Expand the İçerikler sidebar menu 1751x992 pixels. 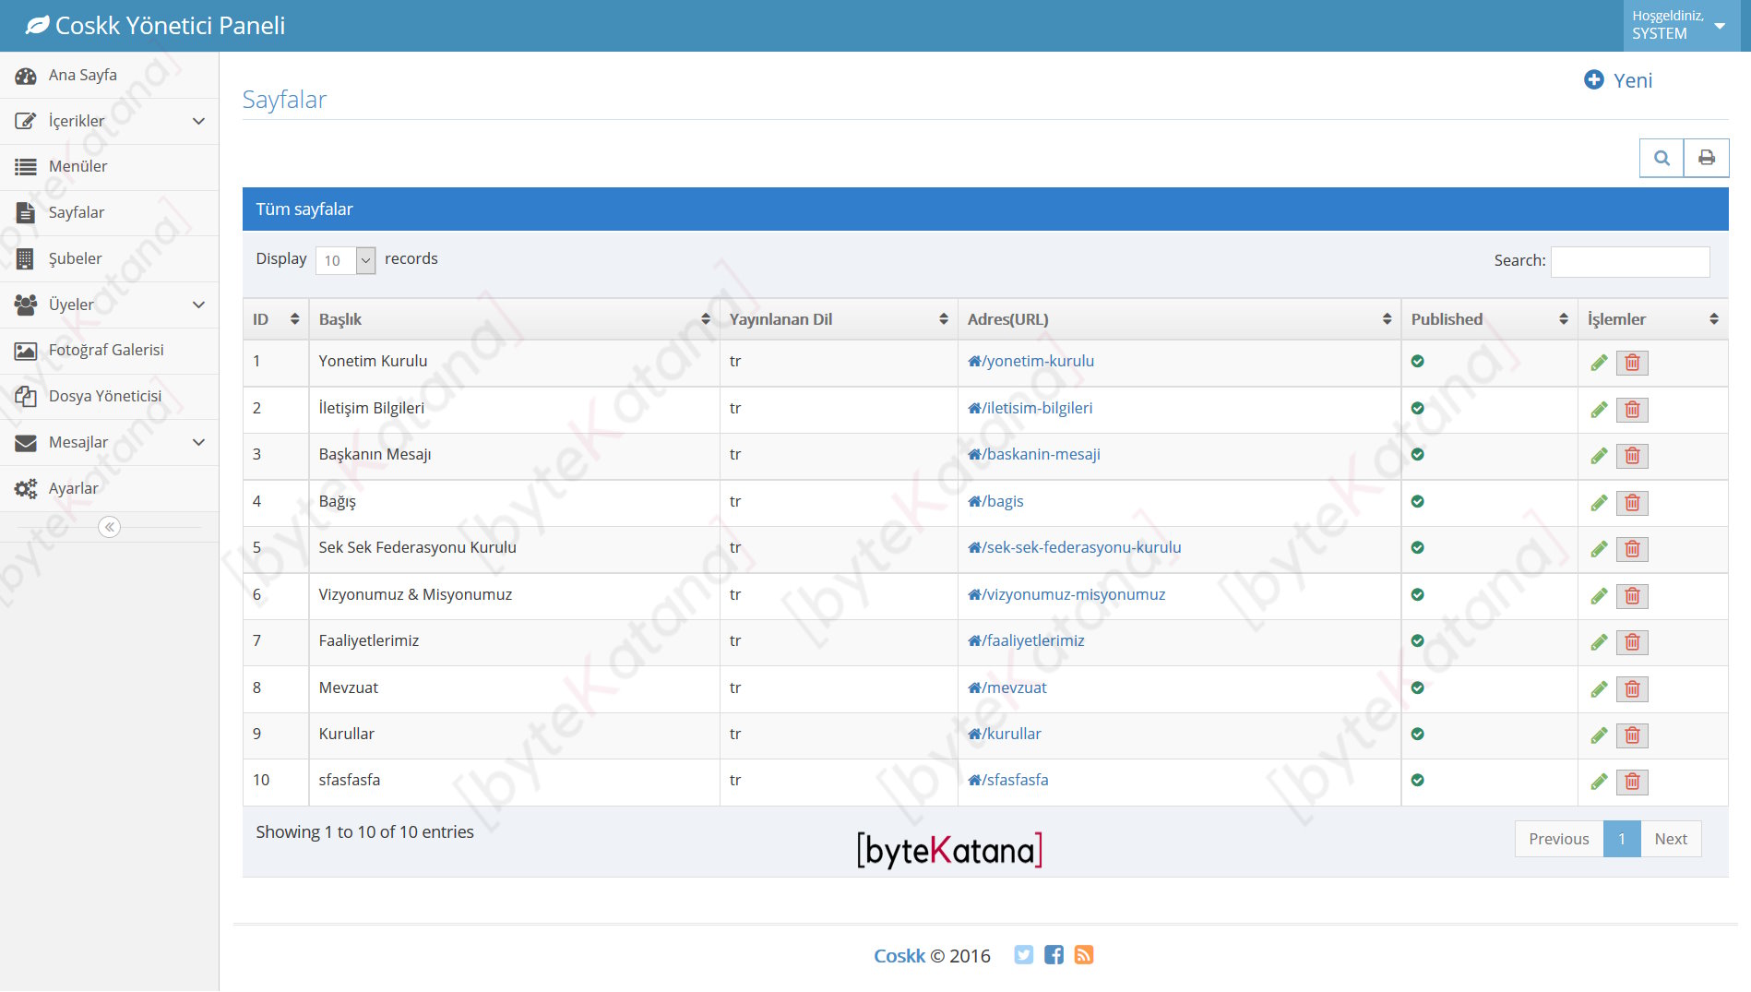[109, 121]
